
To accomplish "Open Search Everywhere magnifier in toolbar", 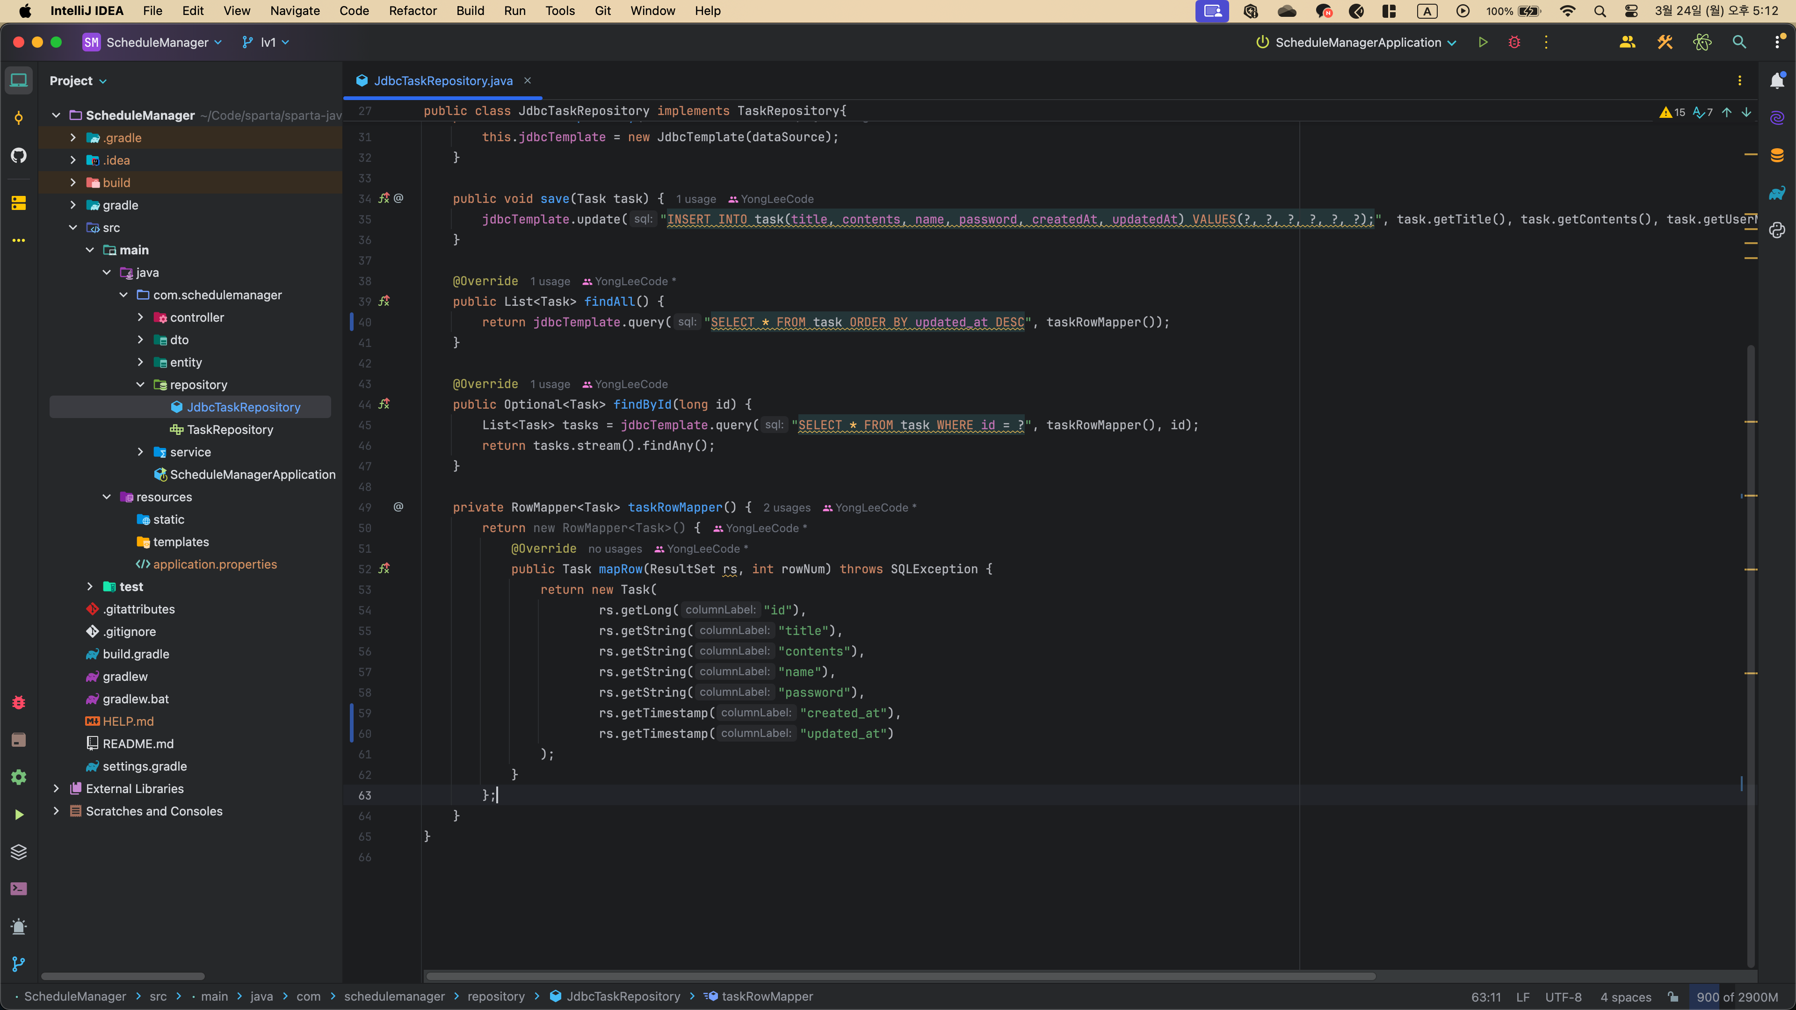I will pyautogui.click(x=1739, y=43).
